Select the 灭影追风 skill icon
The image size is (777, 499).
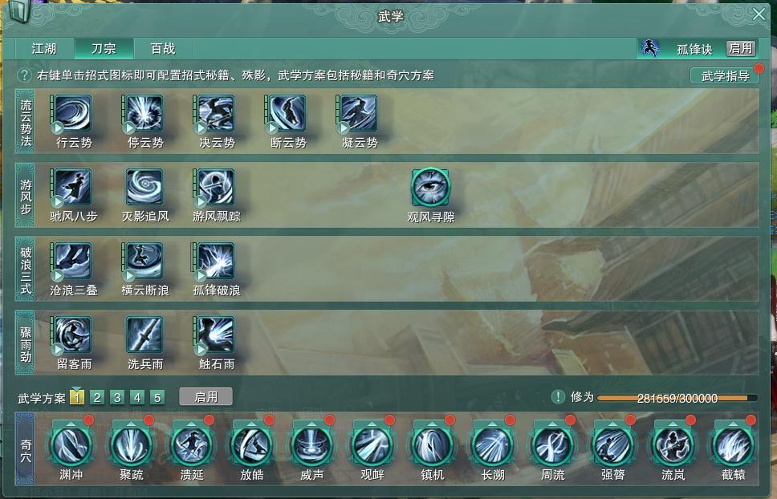coord(144,187)
